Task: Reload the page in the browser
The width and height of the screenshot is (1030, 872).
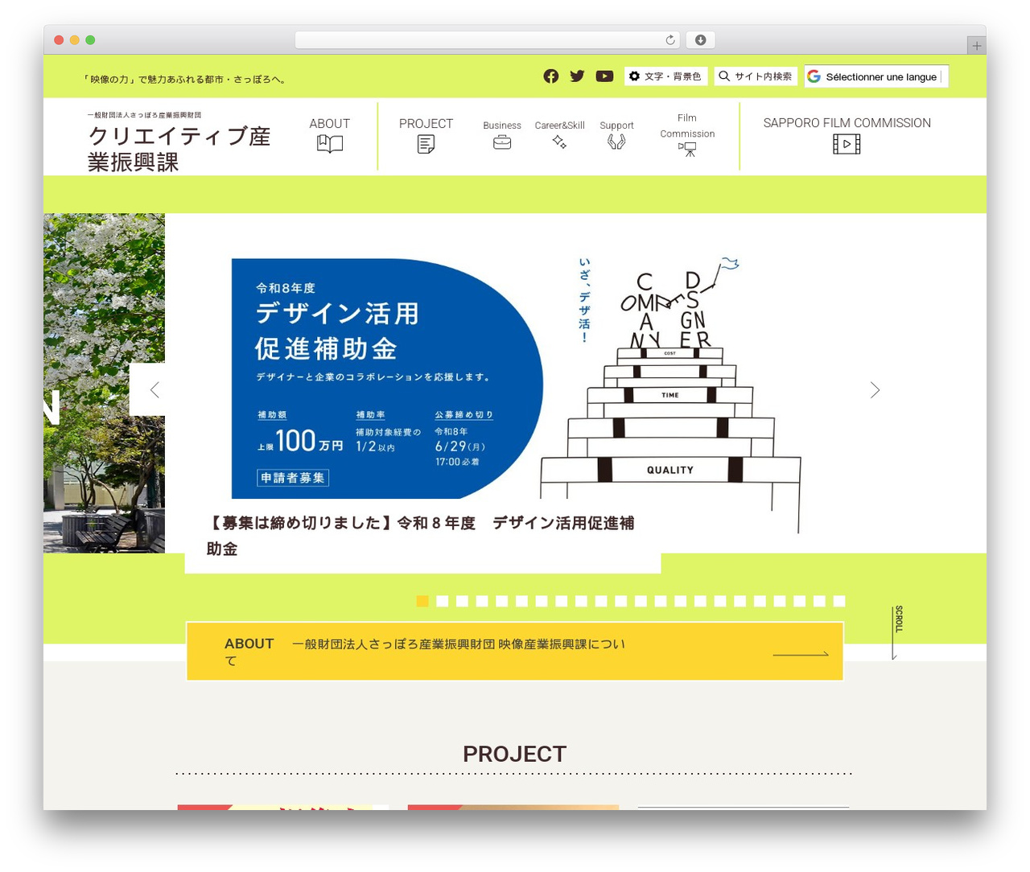Action: point(670,40)
